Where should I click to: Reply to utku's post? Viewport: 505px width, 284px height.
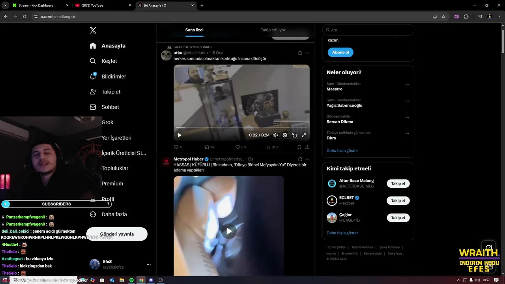178,147
